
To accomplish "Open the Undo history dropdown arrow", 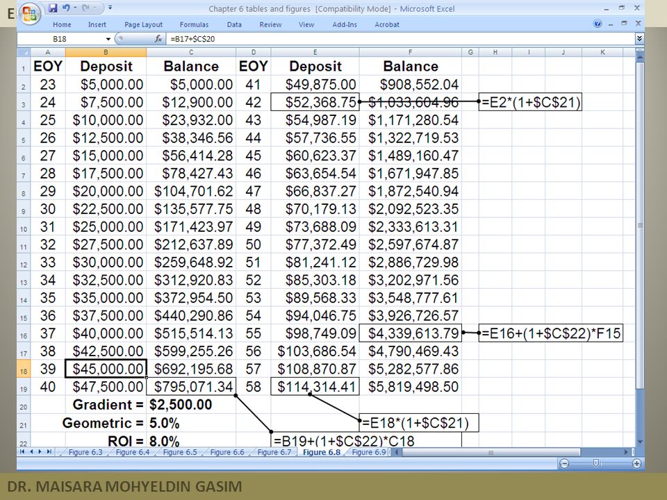I will 75,8.
